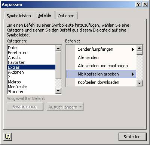This screenshot has height=145, width=150.
Task: Switch to the Symbolleisten tab
Action: coord(19,16)
